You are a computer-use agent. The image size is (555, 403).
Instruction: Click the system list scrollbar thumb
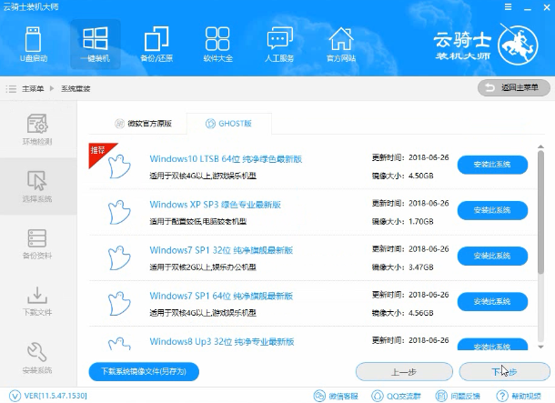click(540, 212)
